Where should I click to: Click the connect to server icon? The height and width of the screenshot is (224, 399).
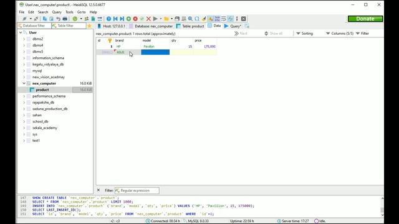(x=25, y=19)
